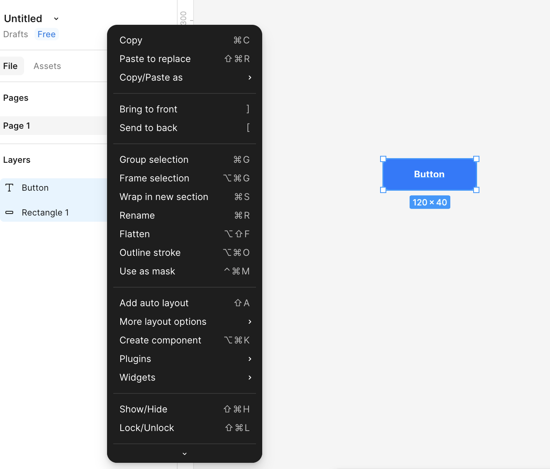Expand More layout options submenu

point(184,322)
